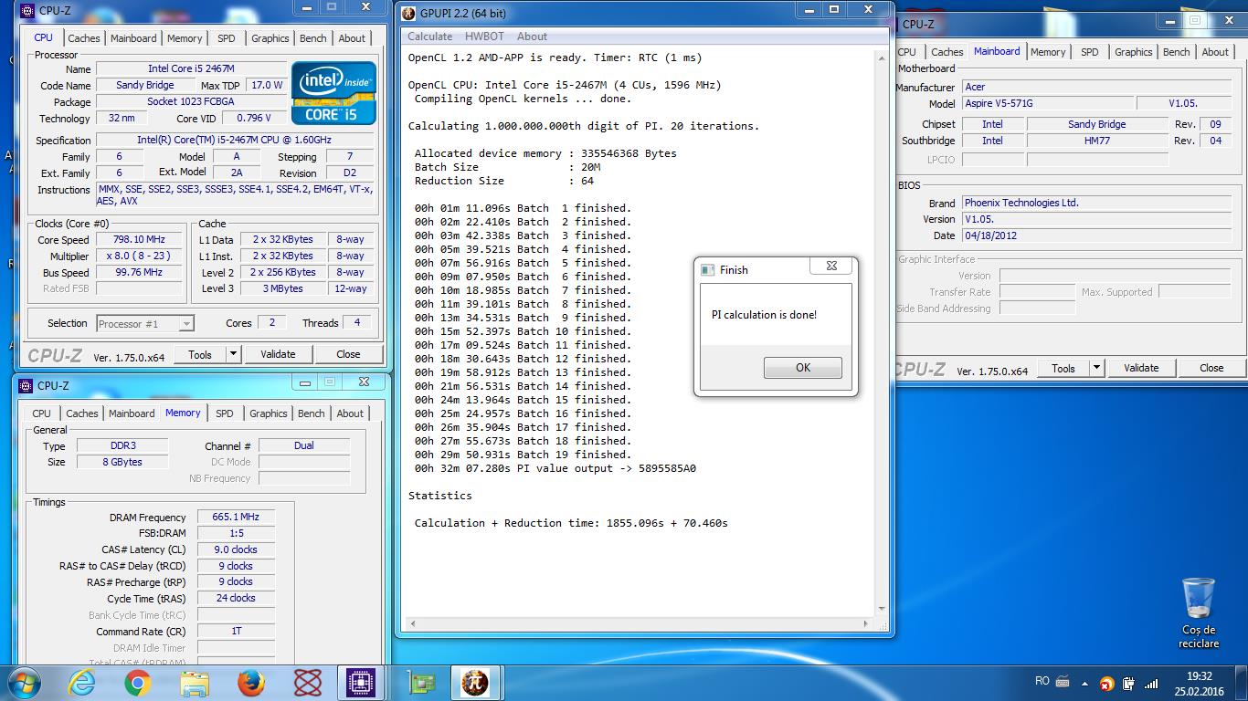Expand Tools dropdown arrow in right CPU-Z
The height and width of the screenshot is (701, 1248).
tap(1096, 368)
